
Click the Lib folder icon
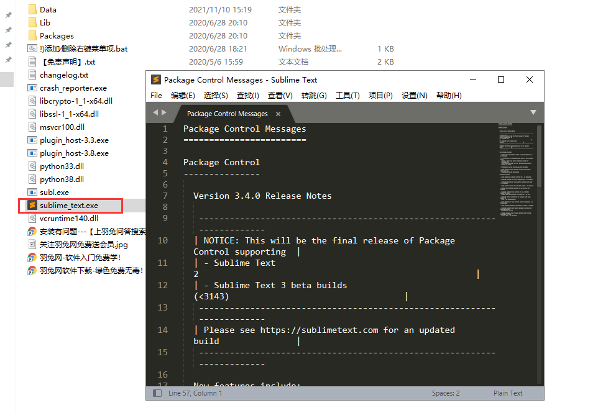(x=32, y=22)
